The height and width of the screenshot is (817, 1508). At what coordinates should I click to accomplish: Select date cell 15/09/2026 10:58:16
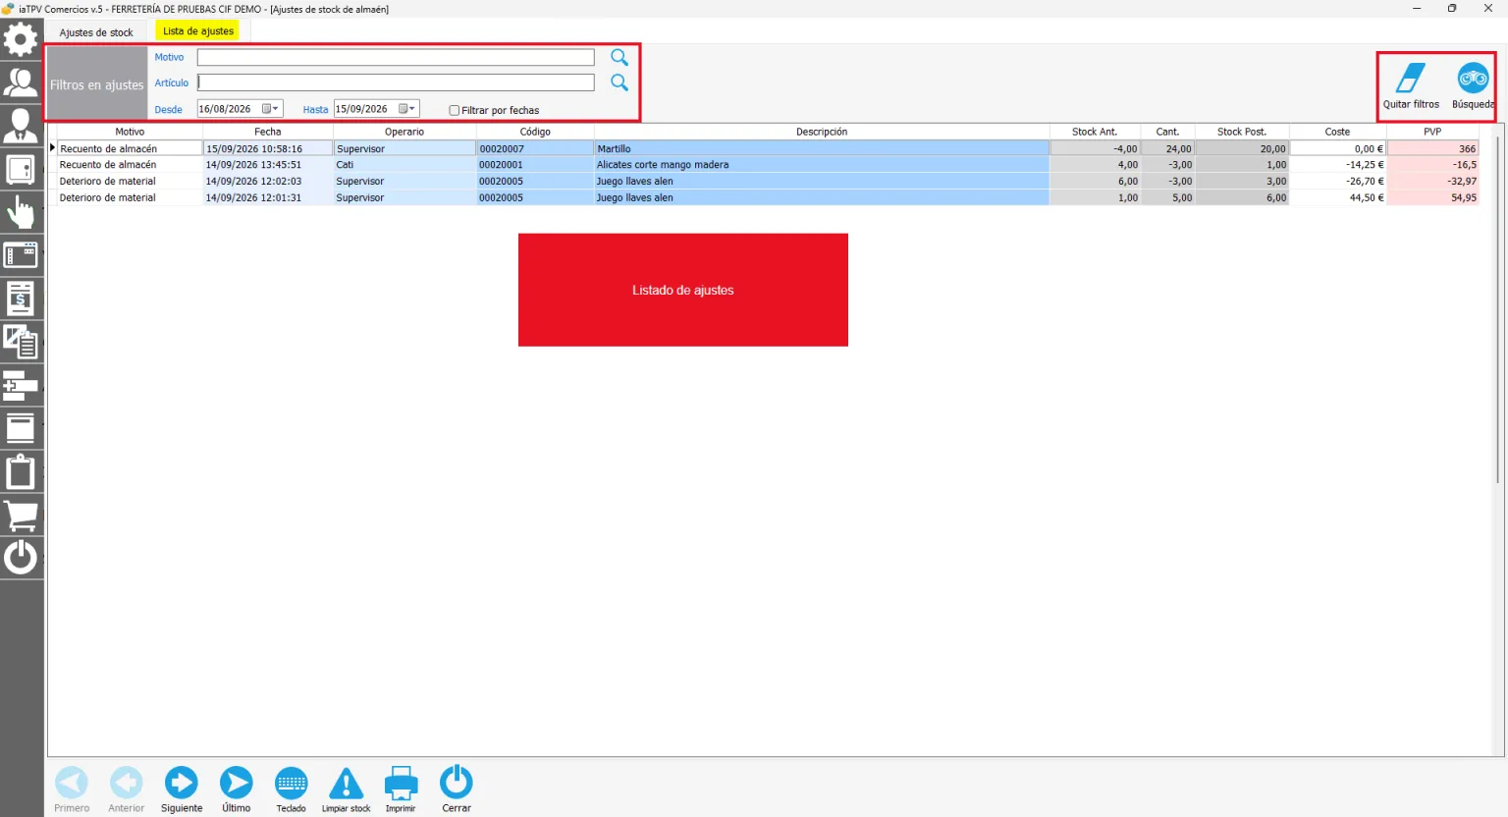(x=268, y=149)
